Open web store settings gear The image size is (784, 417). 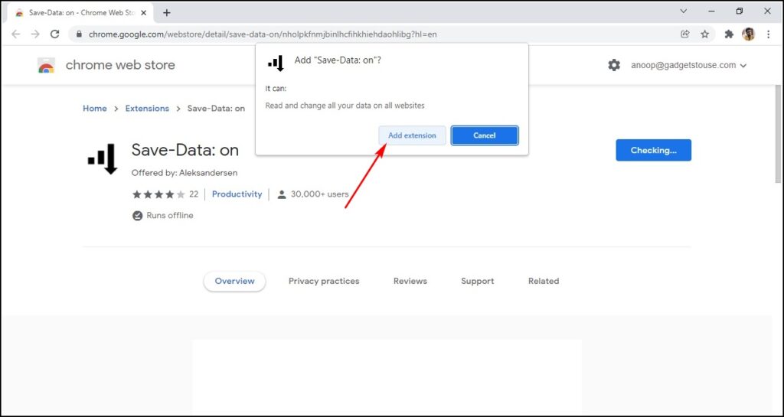coord(614,65)
